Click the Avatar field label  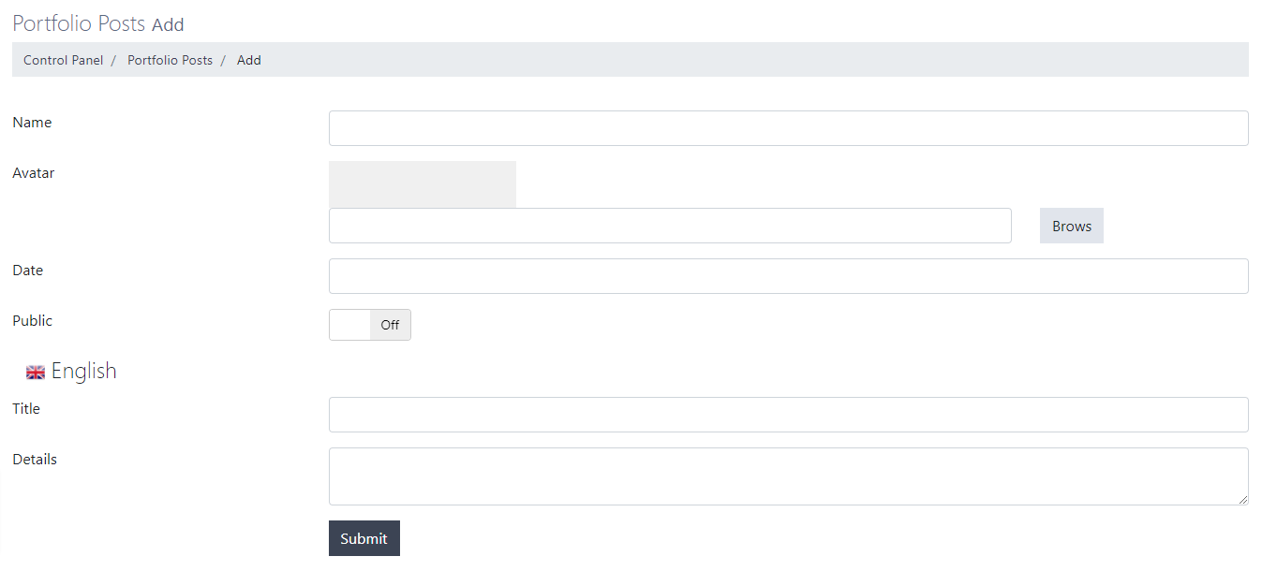coord(34,173)
